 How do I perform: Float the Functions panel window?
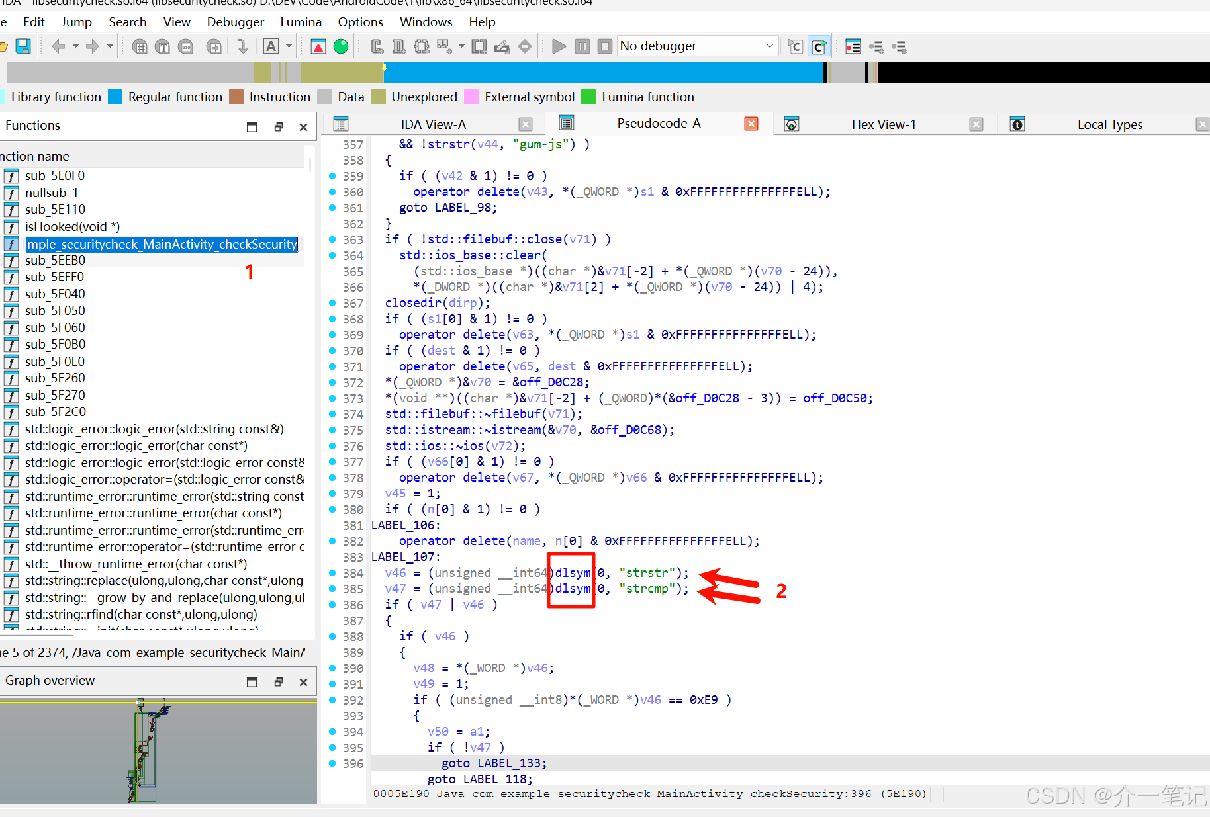coord(278,127)
